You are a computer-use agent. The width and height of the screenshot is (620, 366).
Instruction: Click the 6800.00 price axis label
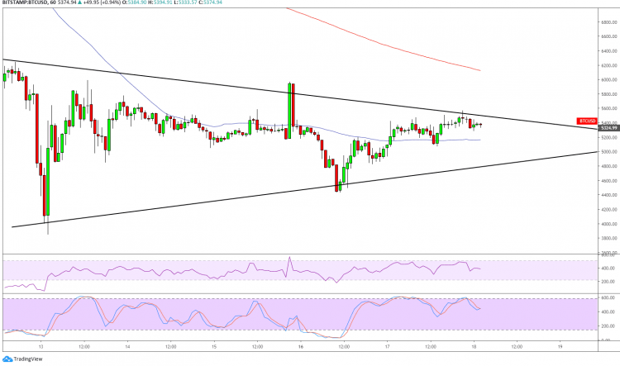tap(608, 21)
